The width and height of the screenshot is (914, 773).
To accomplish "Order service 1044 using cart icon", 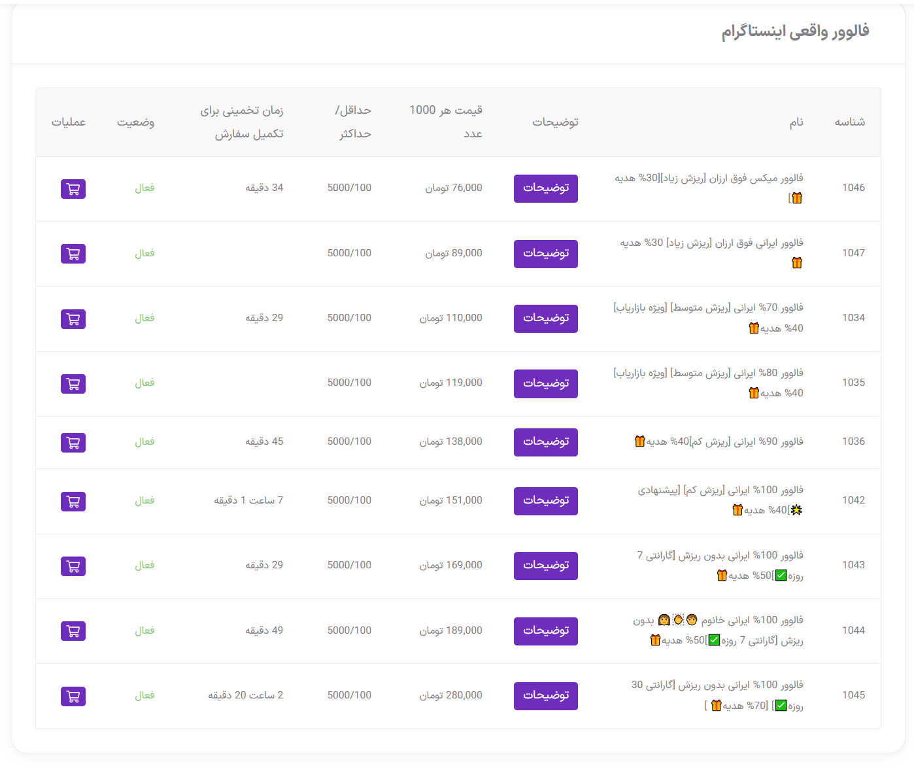I will pos(73,631).
